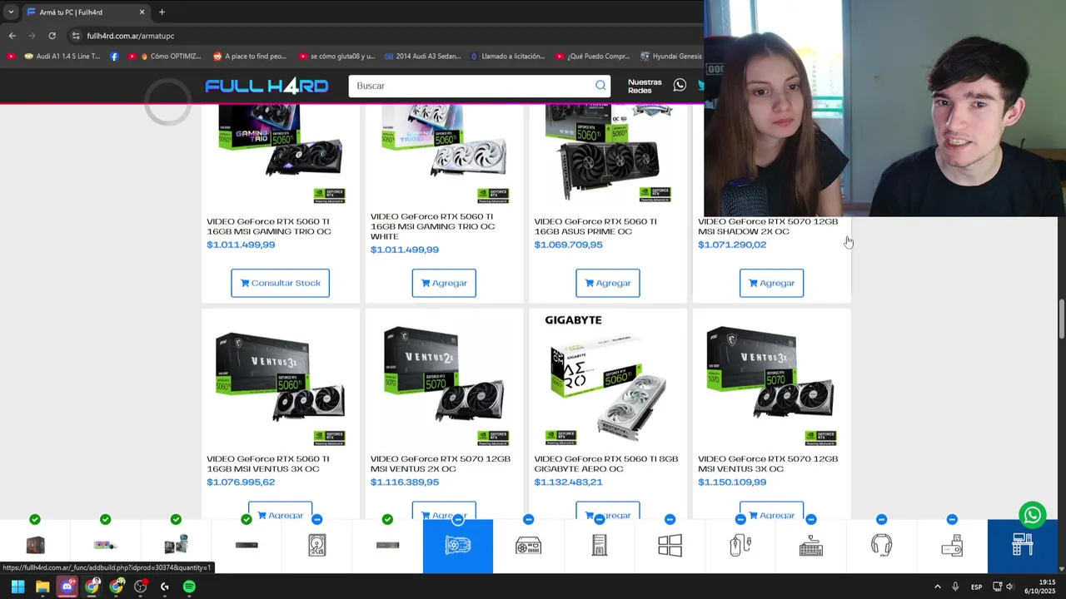This screenshot has height=599, width=1066.
Task: Click Consultar Stock for MSI Gaming Trio OC
Action: [x=281, y=283]
